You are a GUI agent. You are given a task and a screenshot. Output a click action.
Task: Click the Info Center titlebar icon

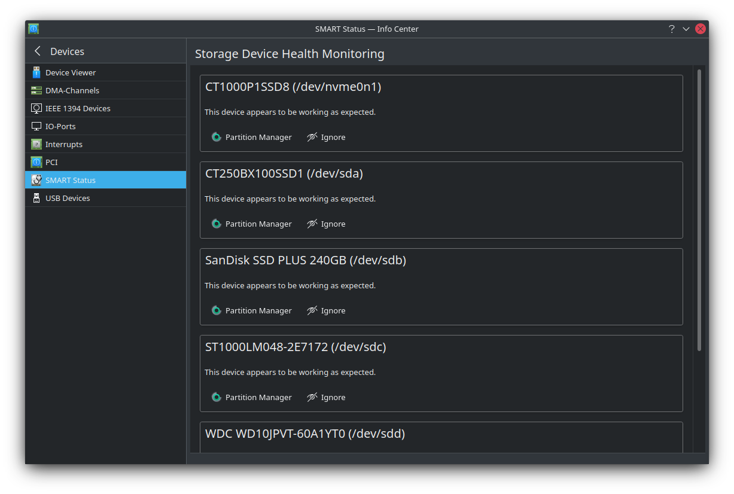coord(33,28)
